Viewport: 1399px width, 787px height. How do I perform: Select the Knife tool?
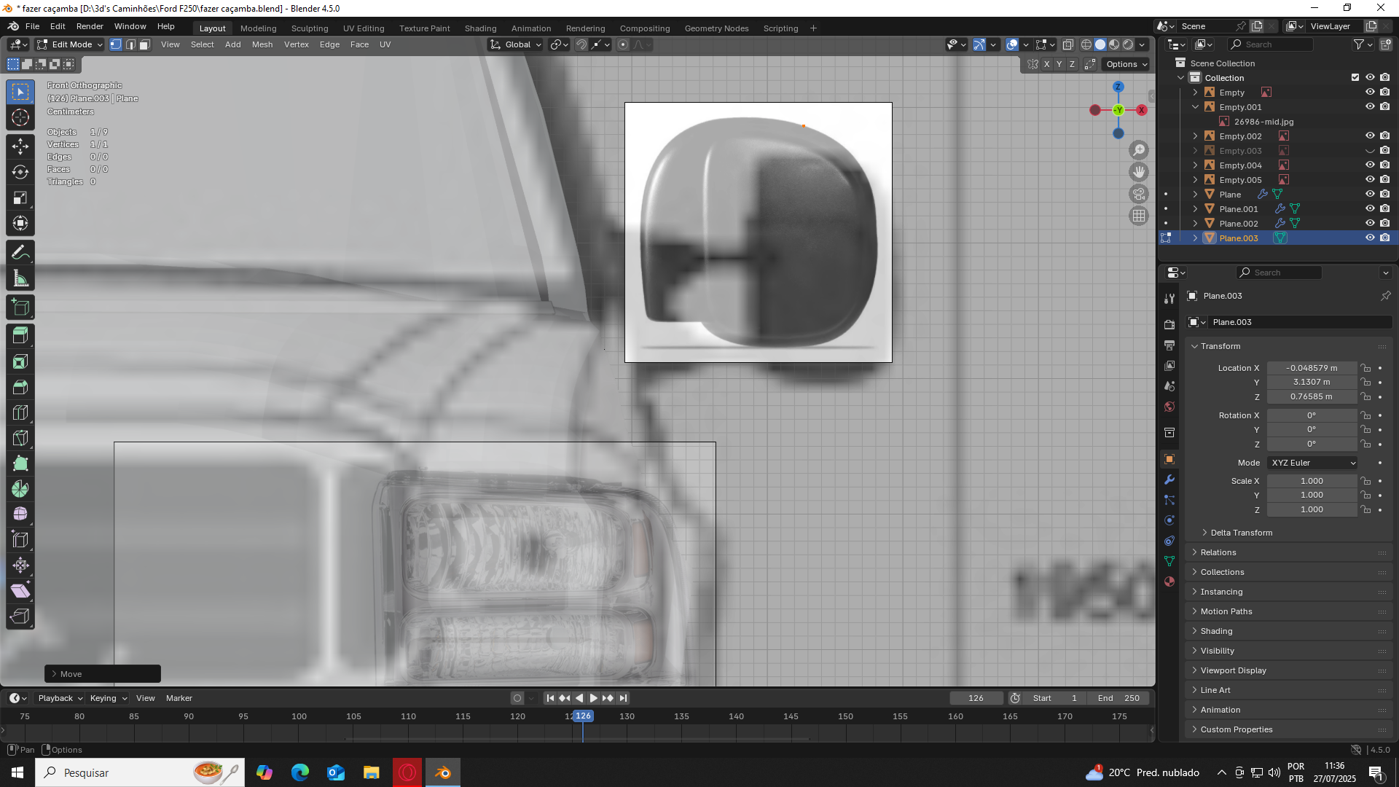coord(20,438)
